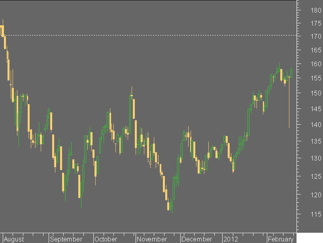Click the 165 price label
This screenshot has width=323, height=243.
pos(316,50)
